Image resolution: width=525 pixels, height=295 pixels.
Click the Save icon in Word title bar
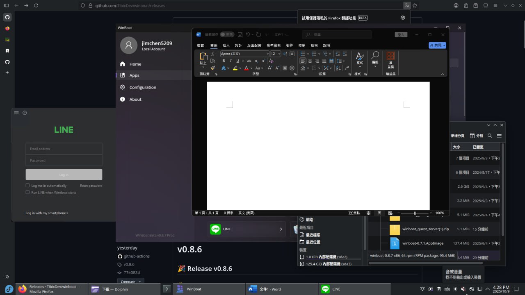click(240, 35)
